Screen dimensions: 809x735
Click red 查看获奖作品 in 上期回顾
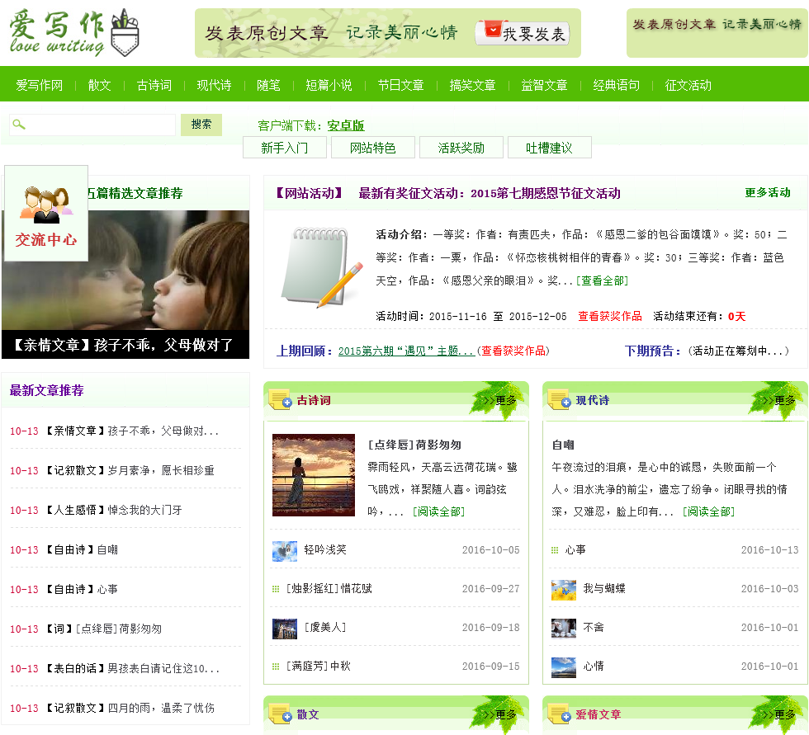click(513, 351)
